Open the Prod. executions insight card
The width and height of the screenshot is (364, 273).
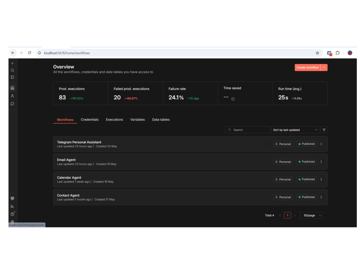coord(81,93)
